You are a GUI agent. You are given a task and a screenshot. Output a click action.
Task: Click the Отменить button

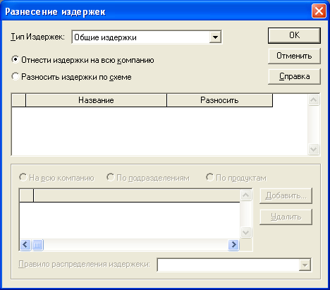294,56
